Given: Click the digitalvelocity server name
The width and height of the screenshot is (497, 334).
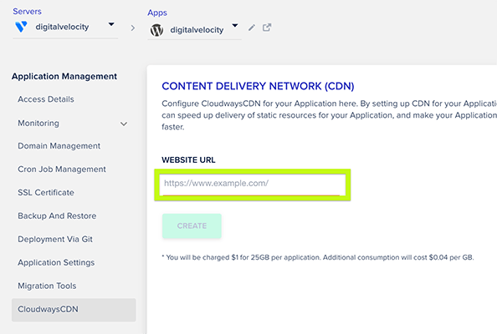Looking at the screenshot, I should (62, 27).
